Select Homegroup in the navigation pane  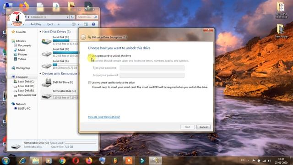click(23, 68)
